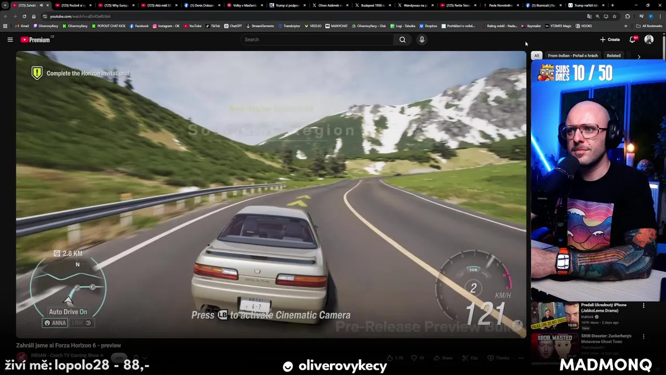Screen dimensions: 666x375
Task: Open the browser extensions puzzle icon
Action: pyautogui.click(x=627, y=16)
